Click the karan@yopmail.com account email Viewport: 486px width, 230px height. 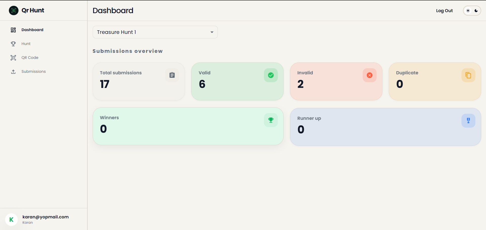[x=46, y=217]
